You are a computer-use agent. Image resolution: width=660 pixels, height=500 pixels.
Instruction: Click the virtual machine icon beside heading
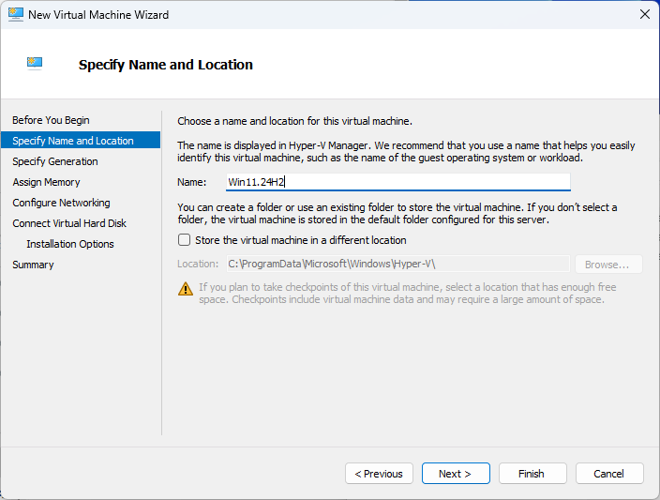coord(35,63)
